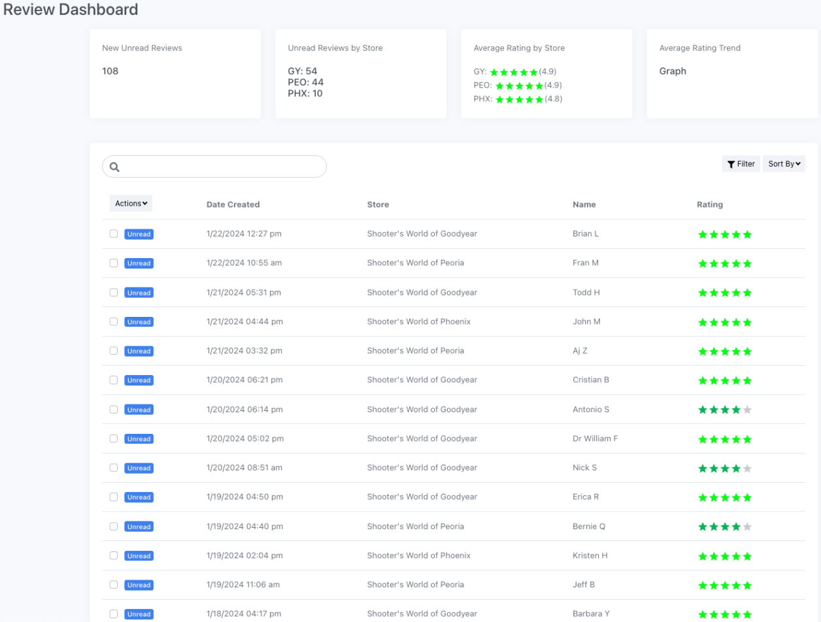Open the Sort By dropdown
Viewport: 821px width, 622px height.
(x=784, y=164)
